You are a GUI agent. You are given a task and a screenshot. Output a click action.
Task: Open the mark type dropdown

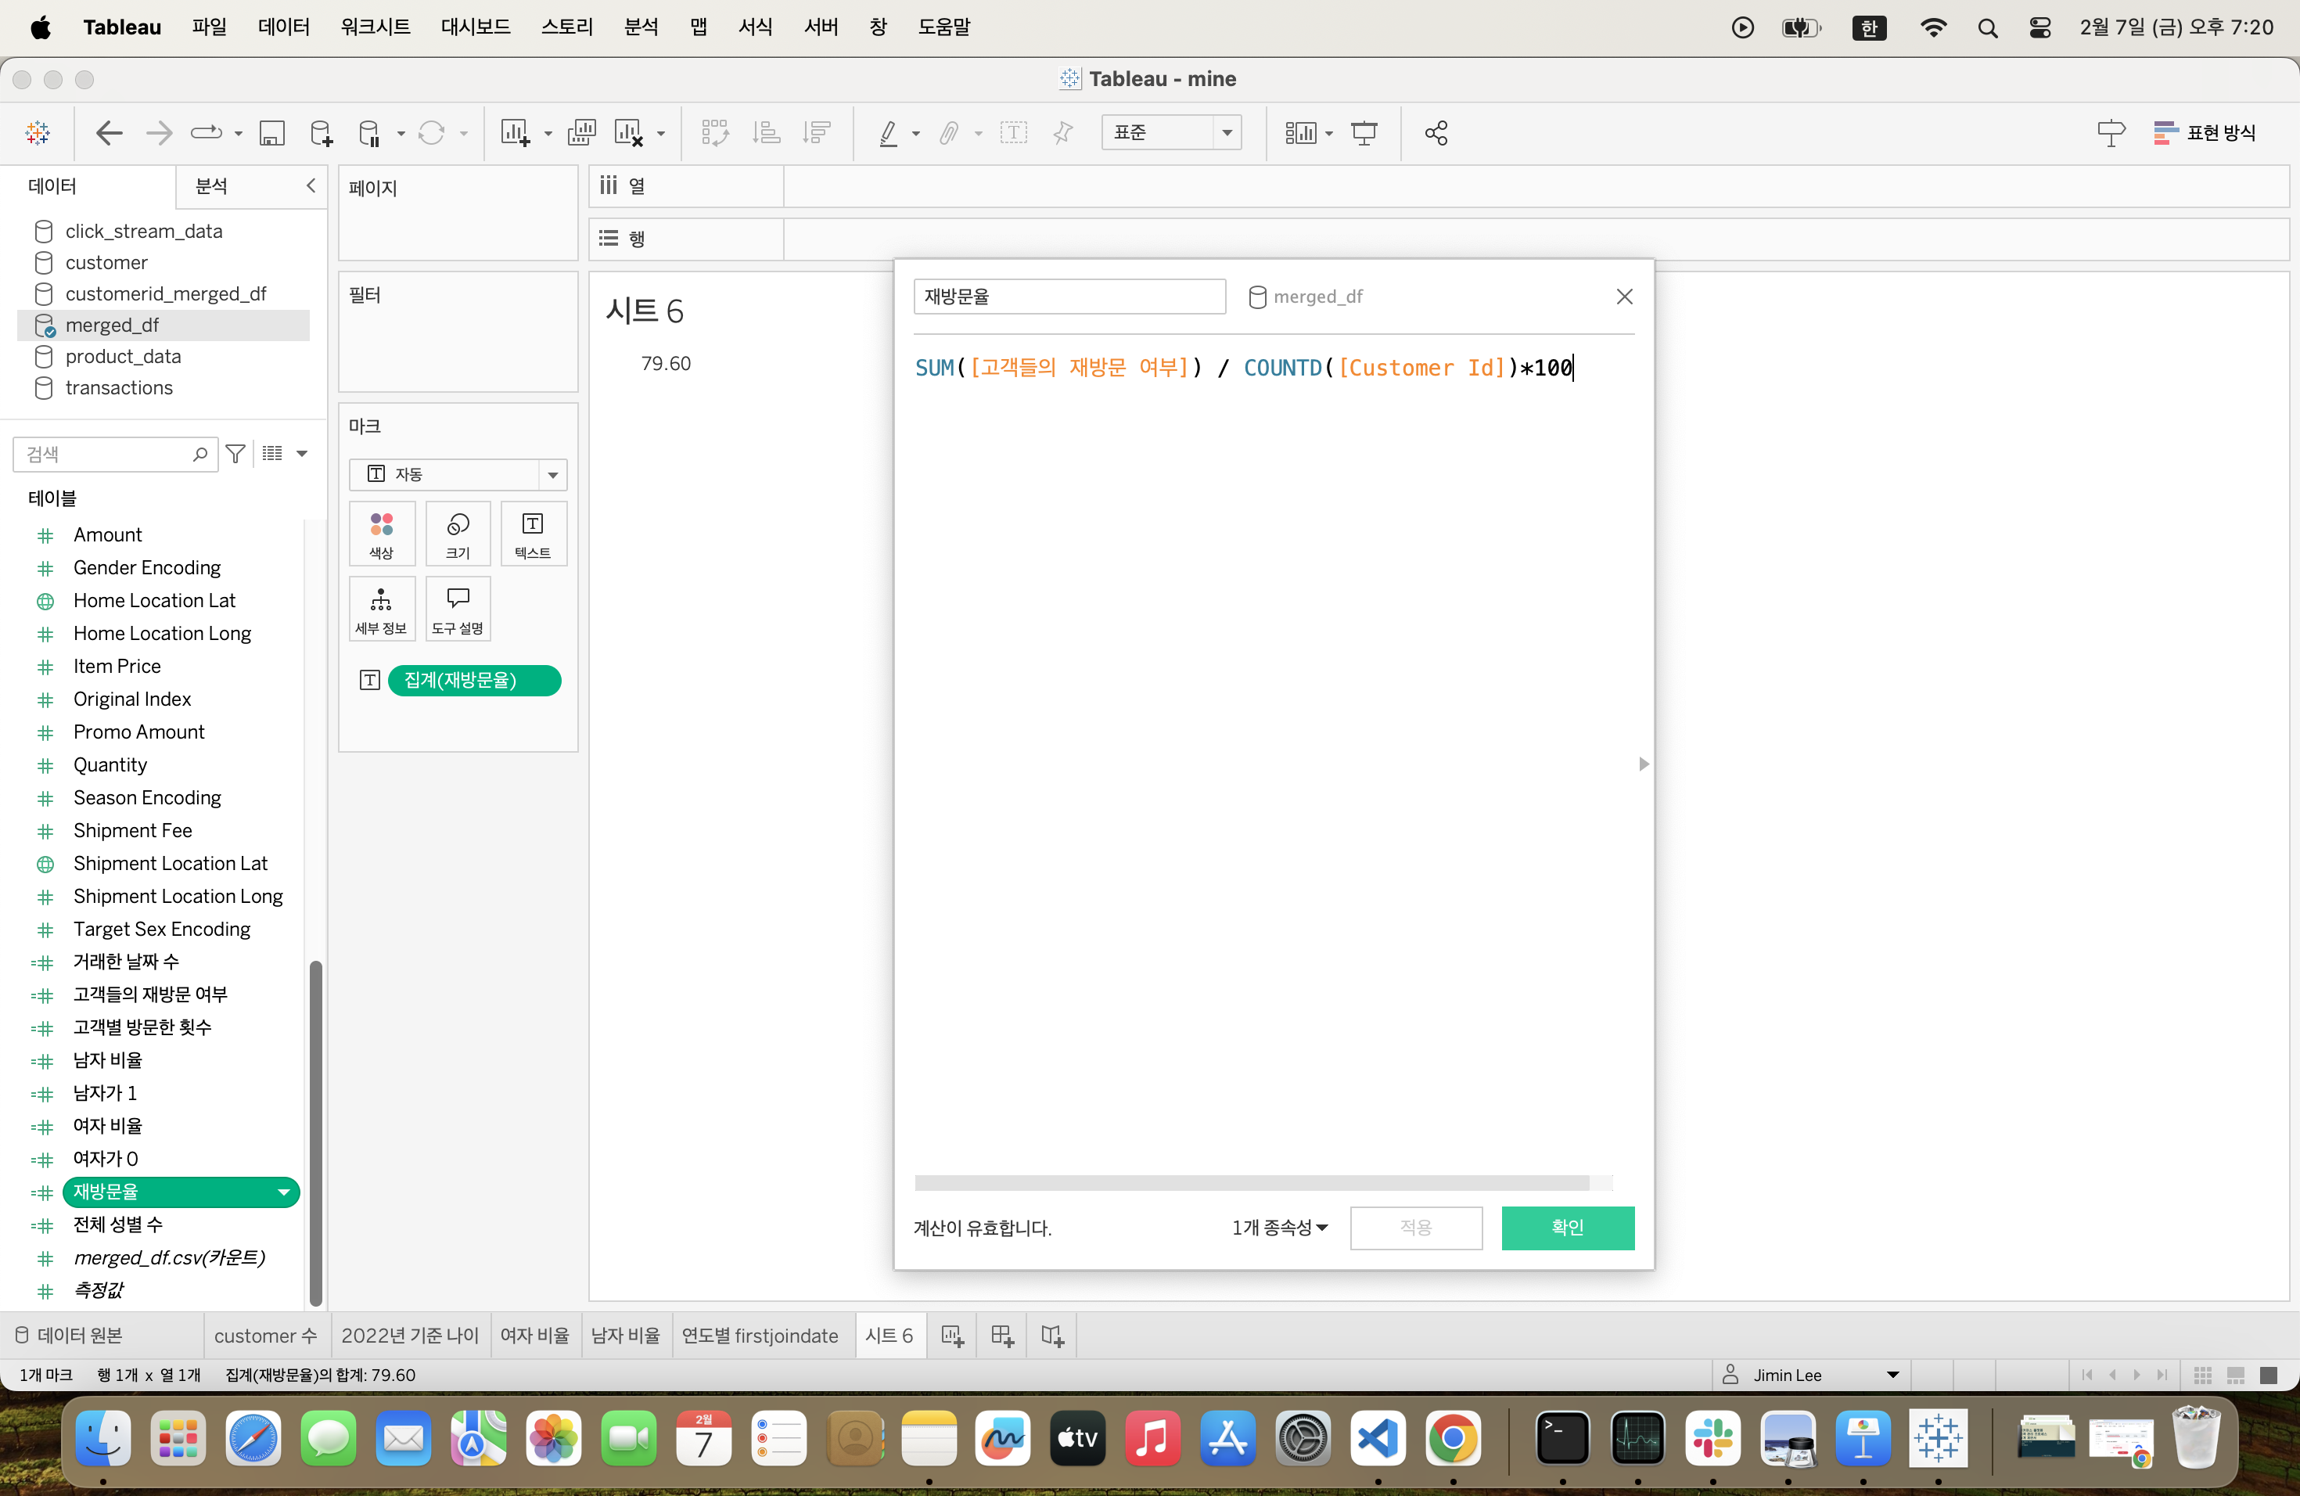point(458,474)
